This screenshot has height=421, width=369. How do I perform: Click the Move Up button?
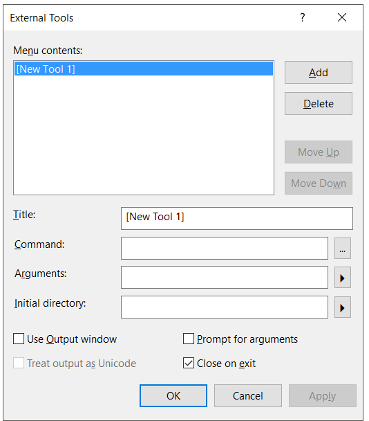click(319, 152)
